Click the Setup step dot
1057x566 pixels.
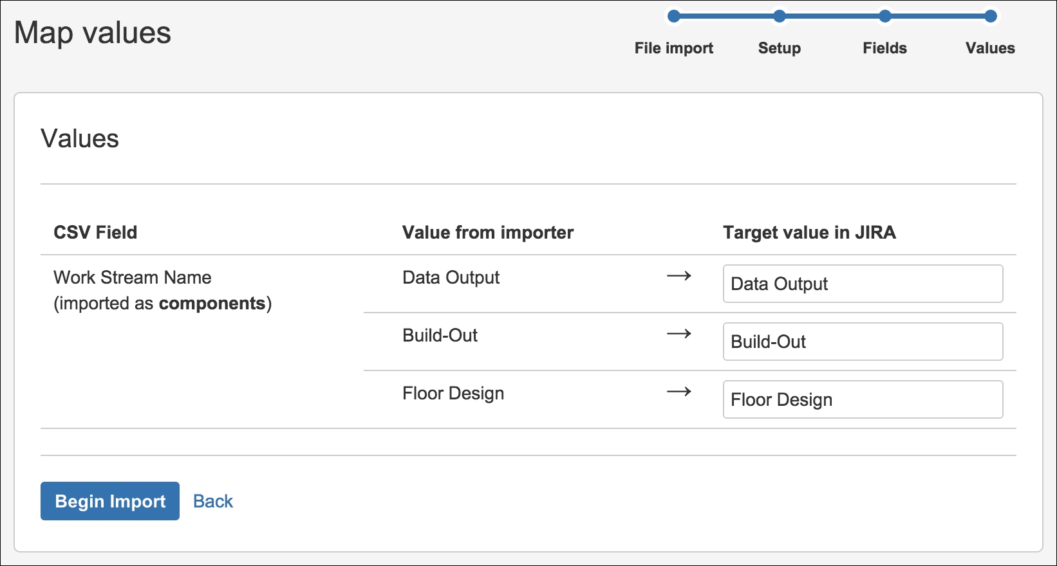[780, 17]
